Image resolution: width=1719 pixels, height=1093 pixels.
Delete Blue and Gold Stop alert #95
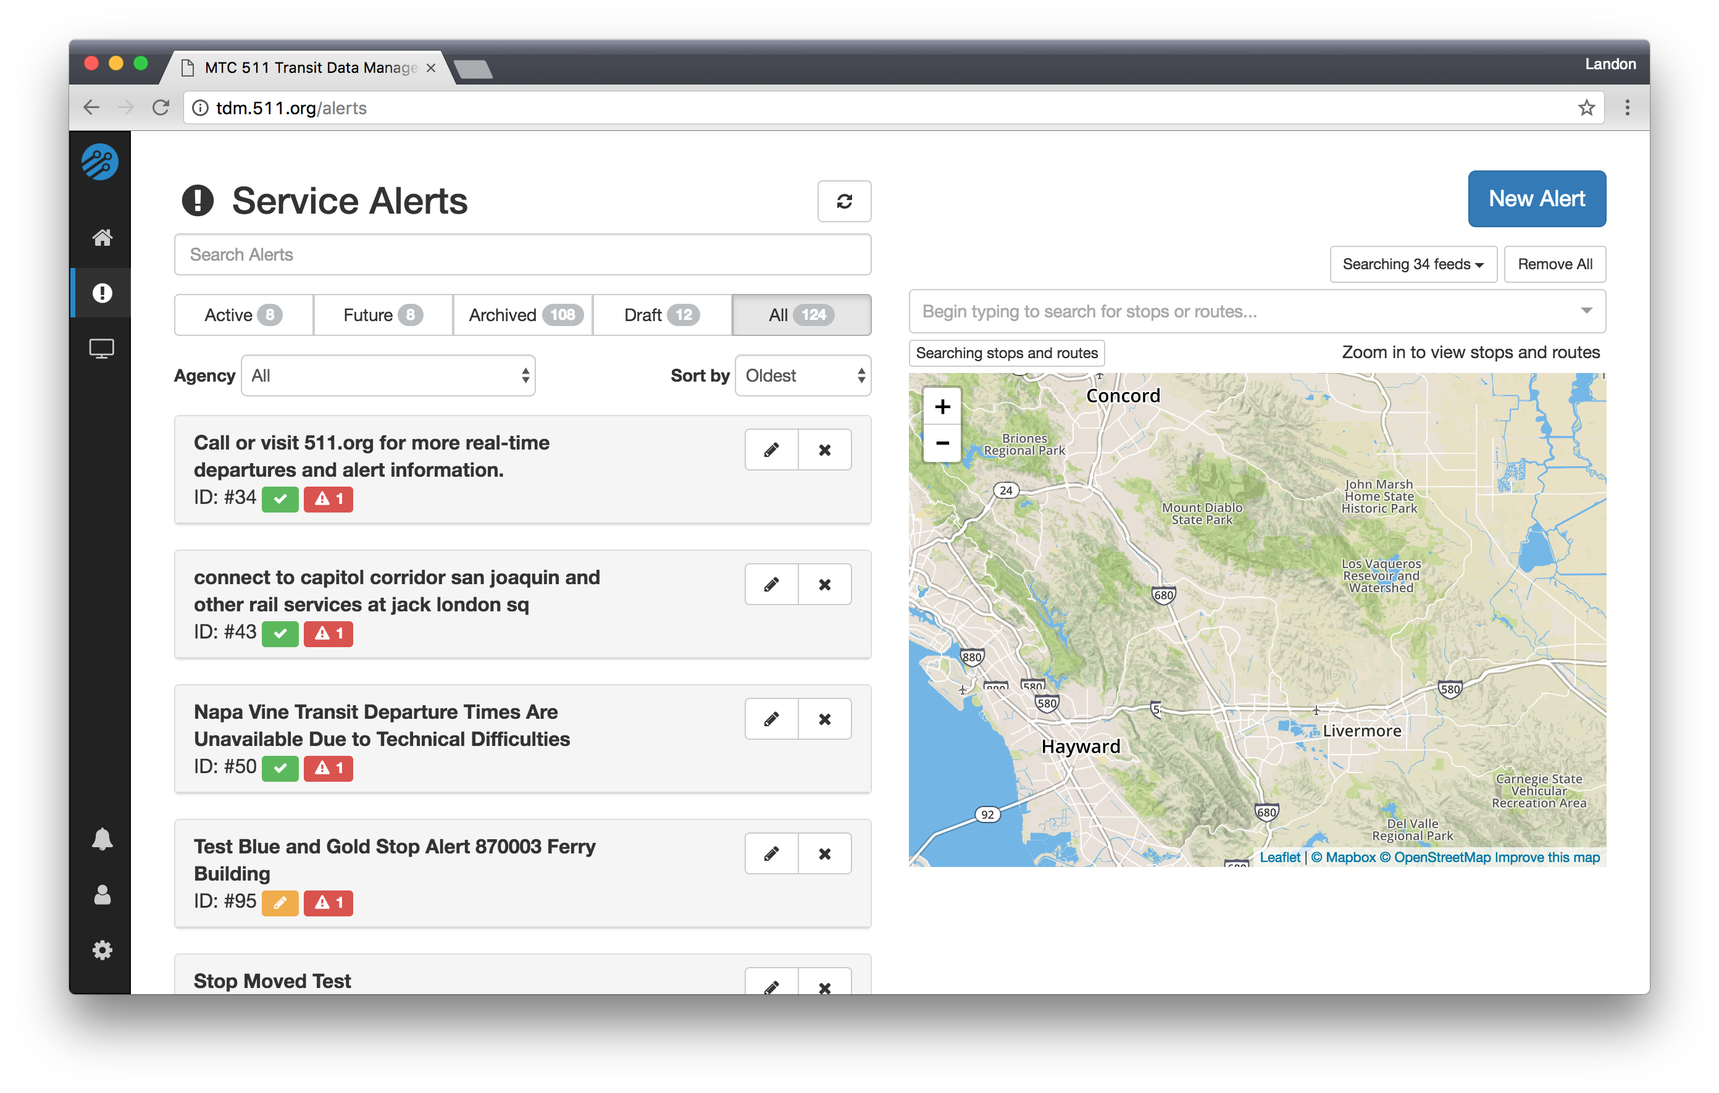824,854
